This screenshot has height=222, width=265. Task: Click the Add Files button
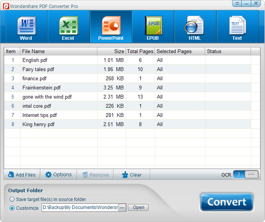22,175
